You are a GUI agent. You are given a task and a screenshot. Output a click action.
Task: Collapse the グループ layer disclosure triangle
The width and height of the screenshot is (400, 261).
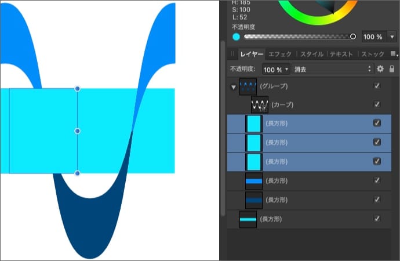coord(234,87)
